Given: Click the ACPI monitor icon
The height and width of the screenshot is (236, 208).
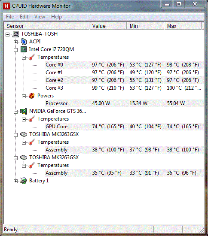Looking at the screenshot, I should coord(24,42).
